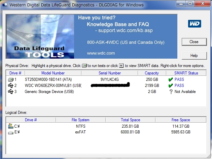The image size is (212, 159).
Task: Click the USB icon of drive 3
Action: [x=11, y=92]
